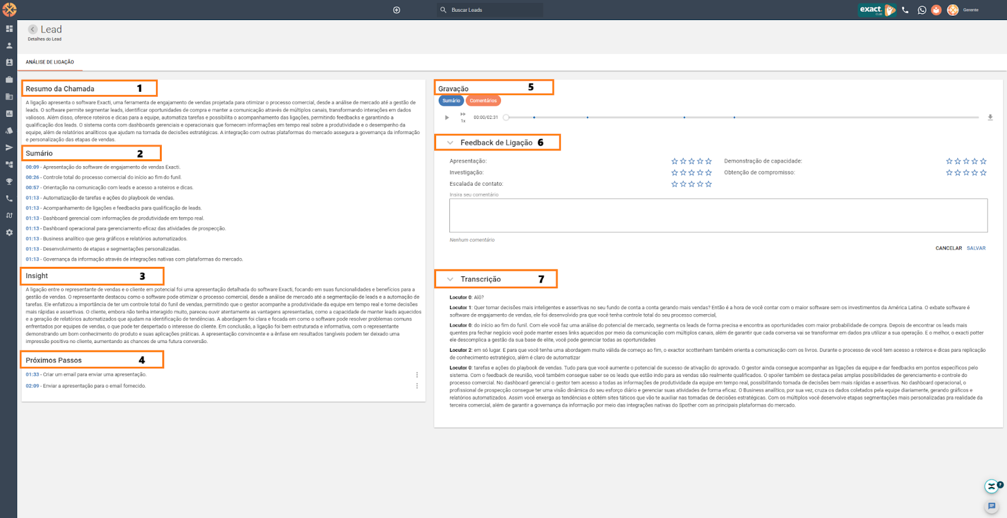Viewport: 1007px width, 518px height.
Task: Open the chat bubble icon at bottom right
Action: pos(992,506)
